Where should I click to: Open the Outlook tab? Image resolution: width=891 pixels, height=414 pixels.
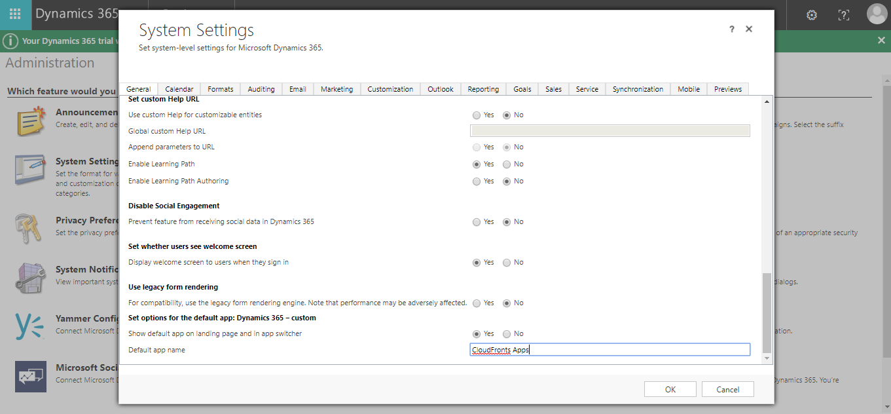click(441, 89)
